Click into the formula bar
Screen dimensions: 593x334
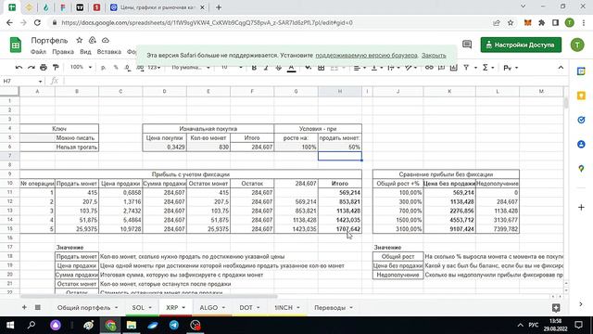(x=314, y=81)
